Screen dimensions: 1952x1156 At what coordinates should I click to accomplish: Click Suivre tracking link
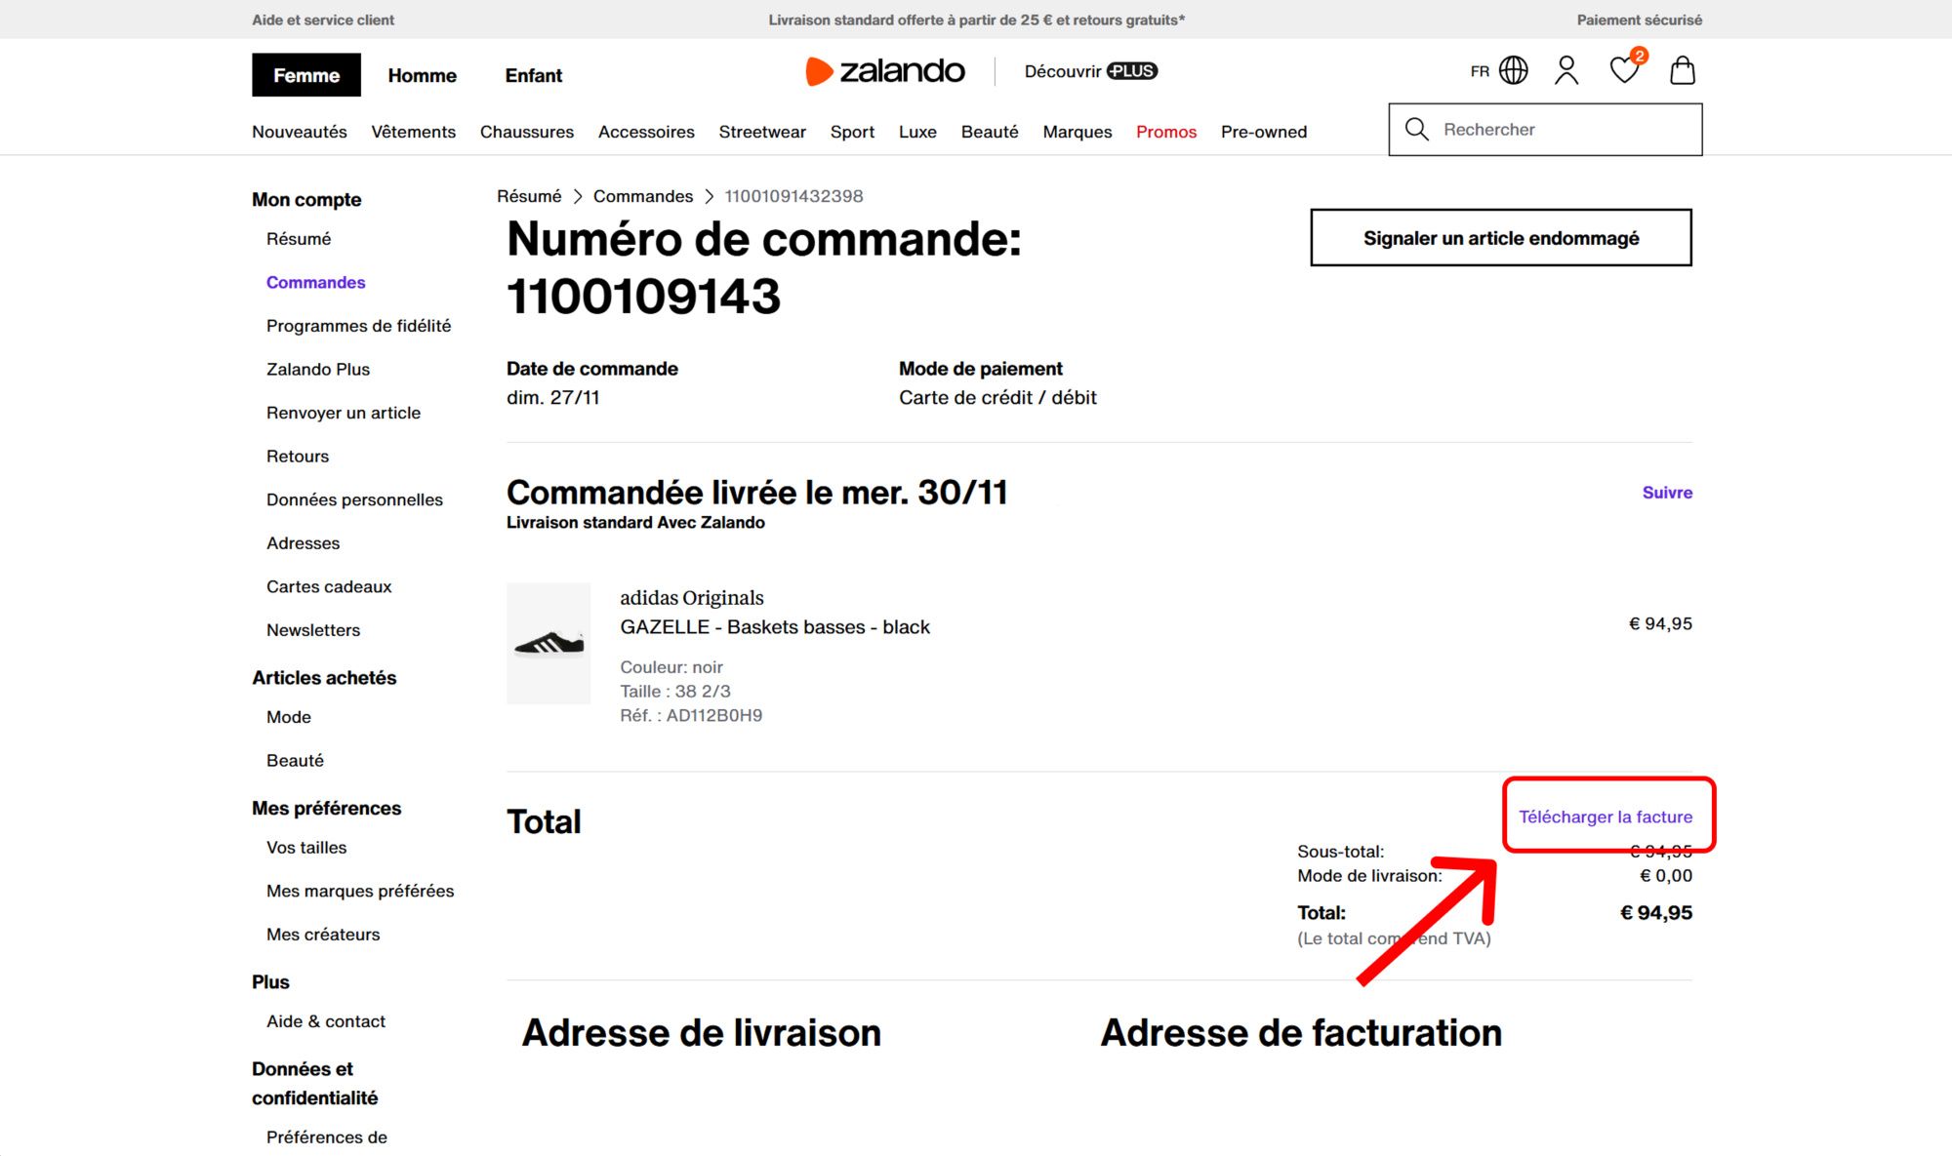(1667, 493)
